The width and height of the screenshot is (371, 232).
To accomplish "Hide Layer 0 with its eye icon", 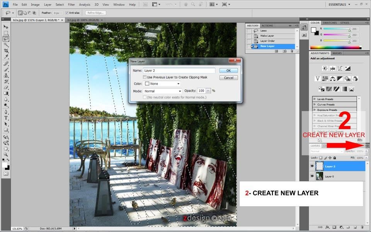I will click(x=312, y=176).
